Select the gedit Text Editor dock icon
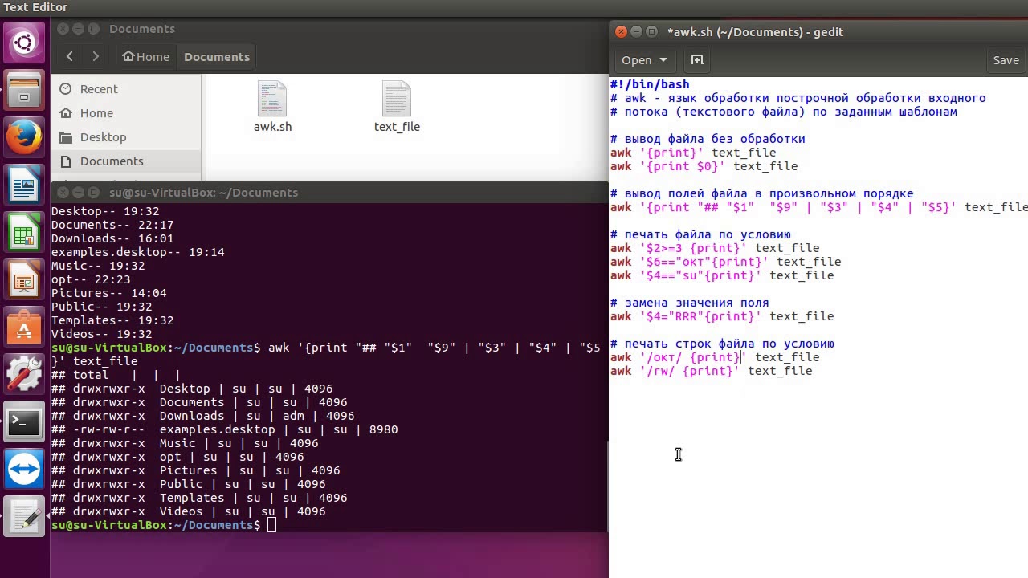Viewport: 1028px width, 578px height. [24, 517]
